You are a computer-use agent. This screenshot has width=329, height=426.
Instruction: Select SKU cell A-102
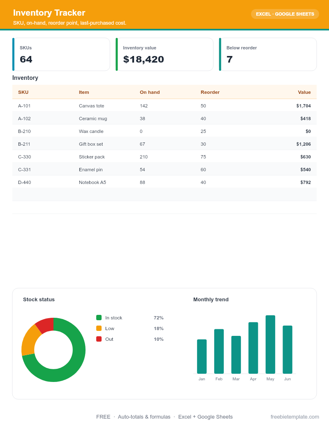click(24, 119)
